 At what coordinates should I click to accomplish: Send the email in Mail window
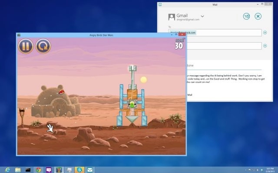246,16
